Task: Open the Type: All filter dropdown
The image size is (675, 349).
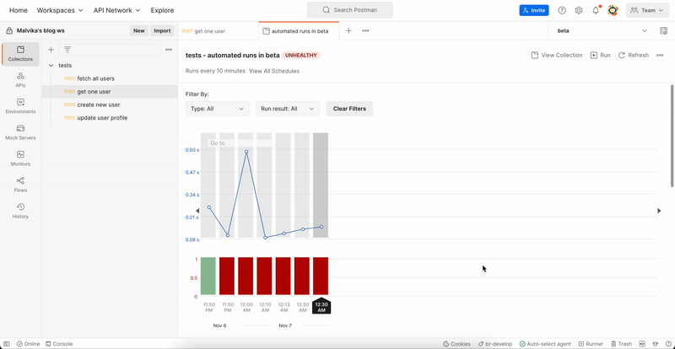Action: [x=218, y=109]
